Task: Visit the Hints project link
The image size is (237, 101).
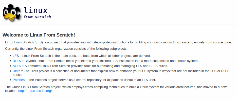Action: click(16, 71)
